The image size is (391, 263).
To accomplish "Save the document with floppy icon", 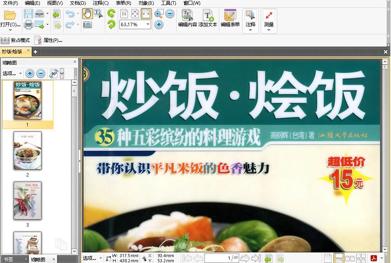I will click(x=28, y=14).
